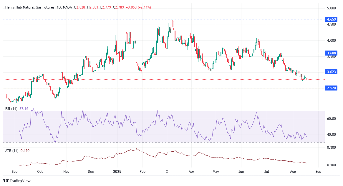
Task: Click the Sep label at left of time axis
Action: (x=15, y=171)
